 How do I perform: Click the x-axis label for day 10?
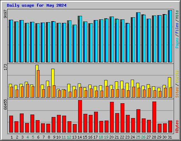[58, 137]
